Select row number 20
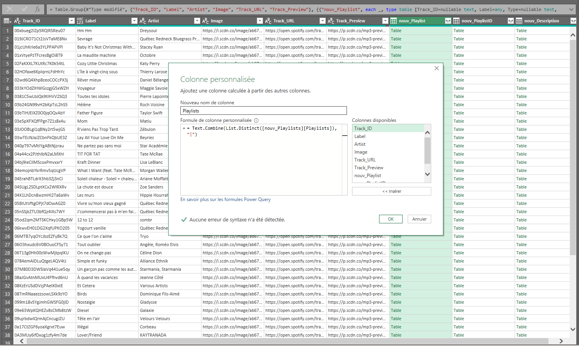 (x=7, y=187)
